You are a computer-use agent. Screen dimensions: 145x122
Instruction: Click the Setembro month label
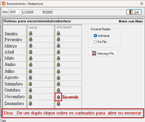[x=13, y=84]
